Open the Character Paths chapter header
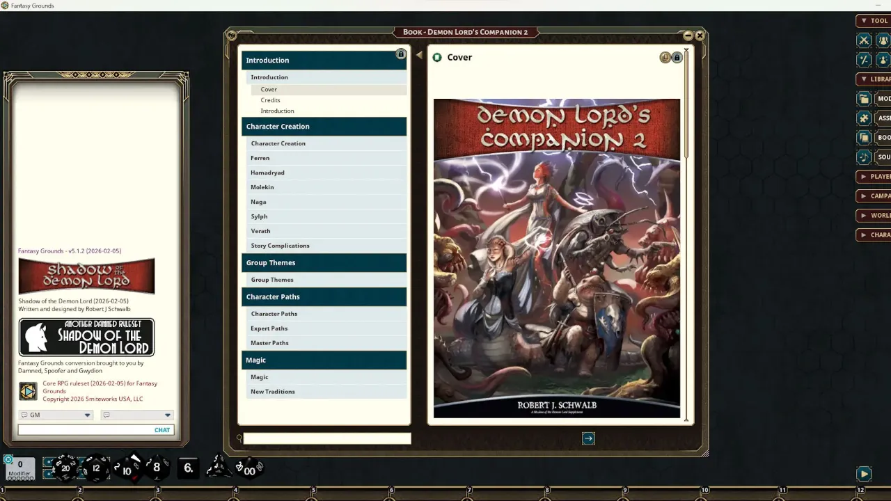891x501 pixels. pos(324,297)
